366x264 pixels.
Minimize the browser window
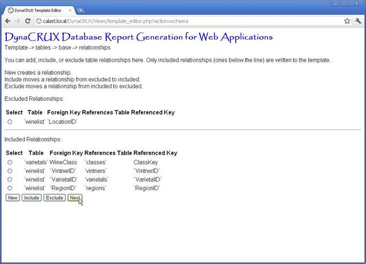click(x=336, y=3)
